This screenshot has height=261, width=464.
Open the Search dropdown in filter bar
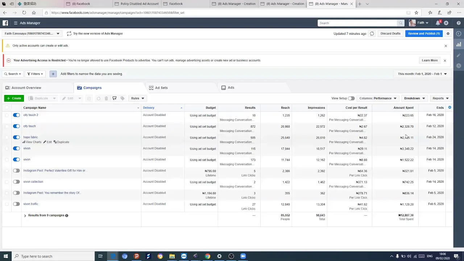(13, 74)
